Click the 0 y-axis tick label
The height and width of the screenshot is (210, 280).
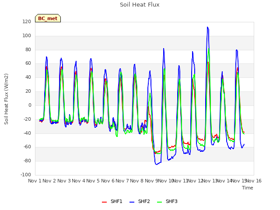point(30,105)
